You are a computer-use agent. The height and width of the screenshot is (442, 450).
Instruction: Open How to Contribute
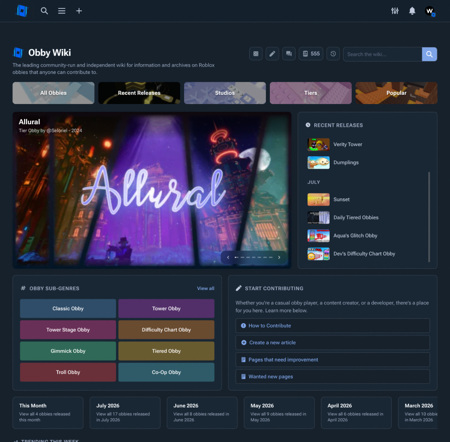point(333,326)
